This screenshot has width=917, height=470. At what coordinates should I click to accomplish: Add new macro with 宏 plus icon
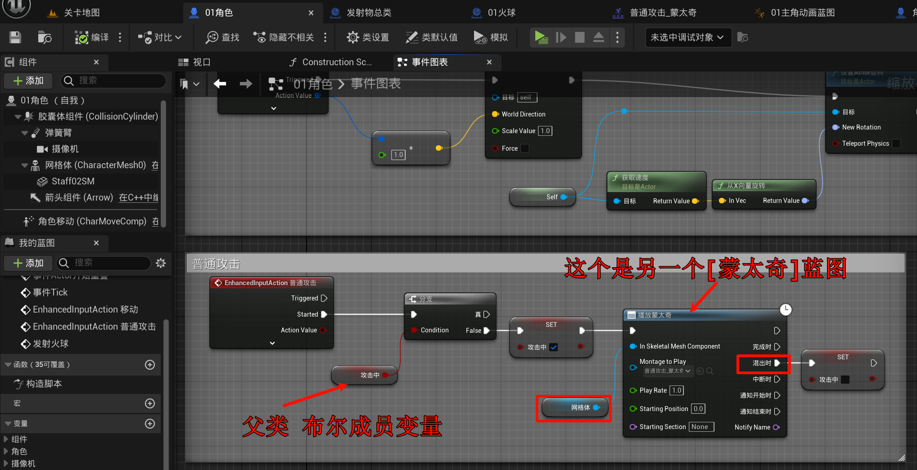pyautogui.click(x=150, y=403)
